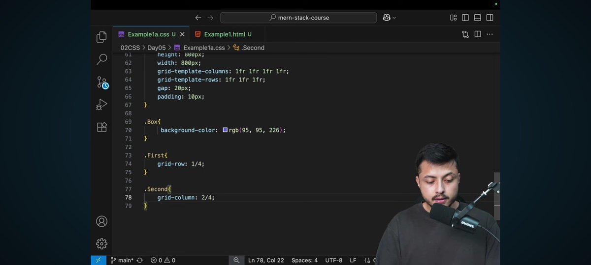Screen dimensions: 591x265
Task: Open the Manage gear settings icon
Action: 102,243
